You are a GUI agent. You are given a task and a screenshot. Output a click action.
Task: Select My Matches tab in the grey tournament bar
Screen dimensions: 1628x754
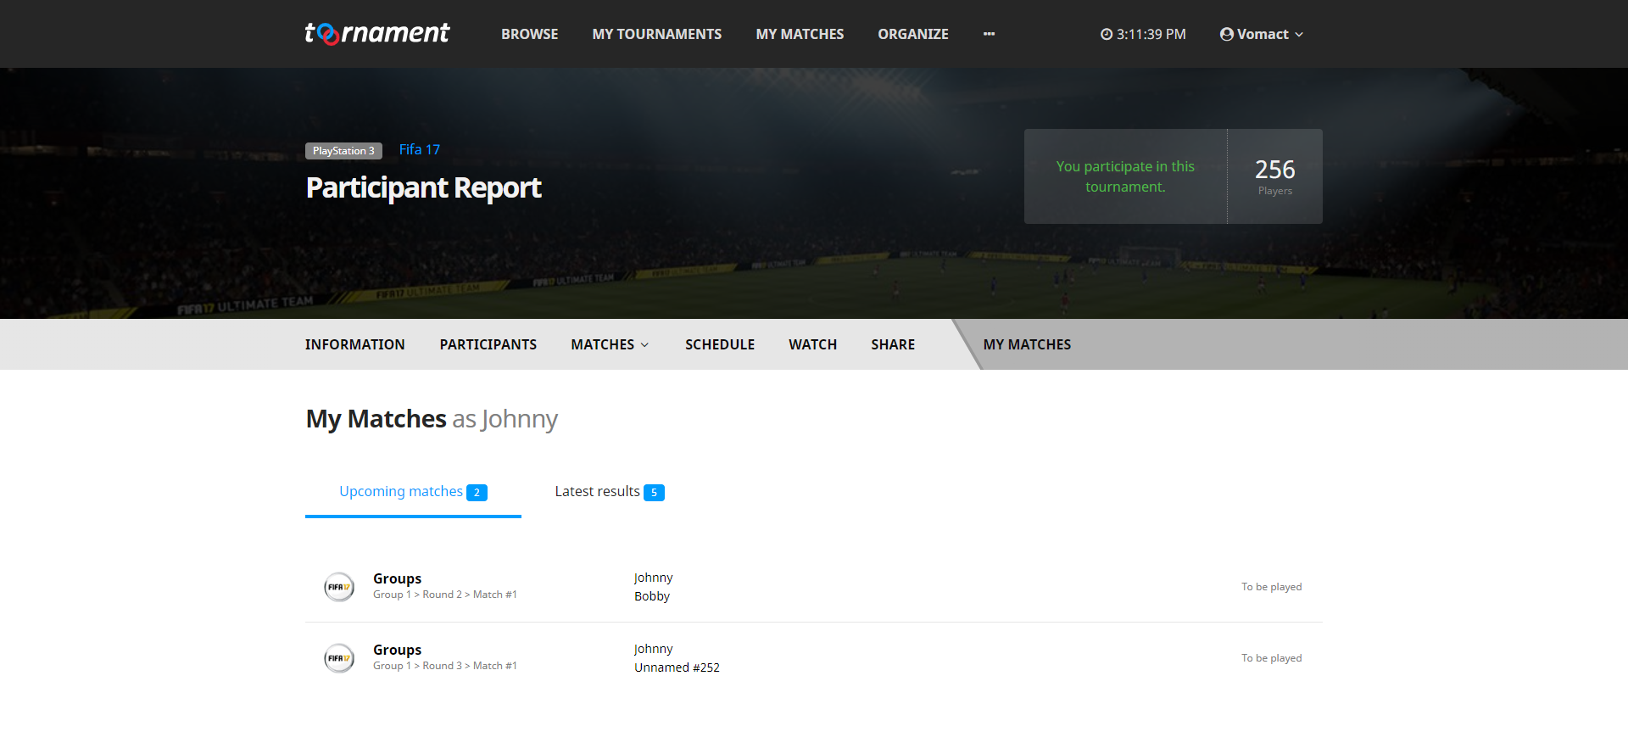(x=1027, y=344)
